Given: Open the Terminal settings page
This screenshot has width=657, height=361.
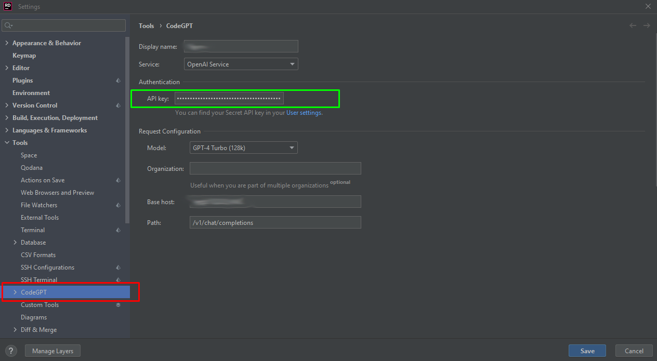Looking at the screenshot, I should point(33,230).
